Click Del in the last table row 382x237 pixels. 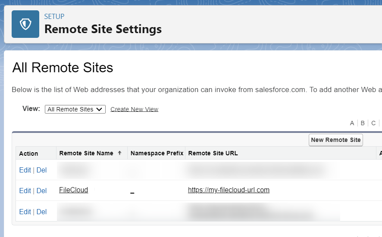tap(41, 212)
